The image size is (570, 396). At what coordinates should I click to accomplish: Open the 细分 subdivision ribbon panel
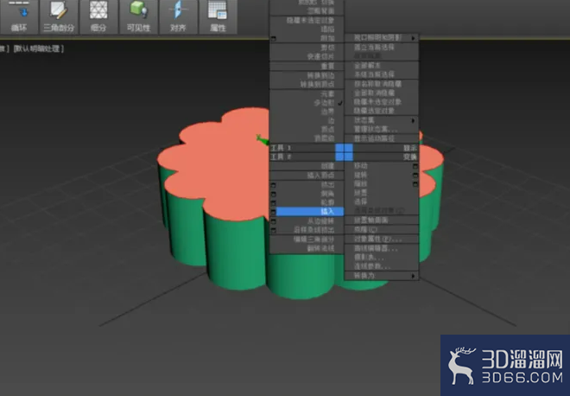pos(98,16)
